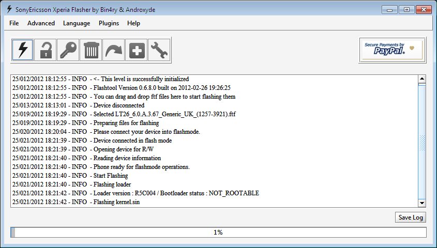Select log line 'Flashing kernel.sin'
Image resolution: width=437 pixels, height=248 pixels.
pos(76,202)
